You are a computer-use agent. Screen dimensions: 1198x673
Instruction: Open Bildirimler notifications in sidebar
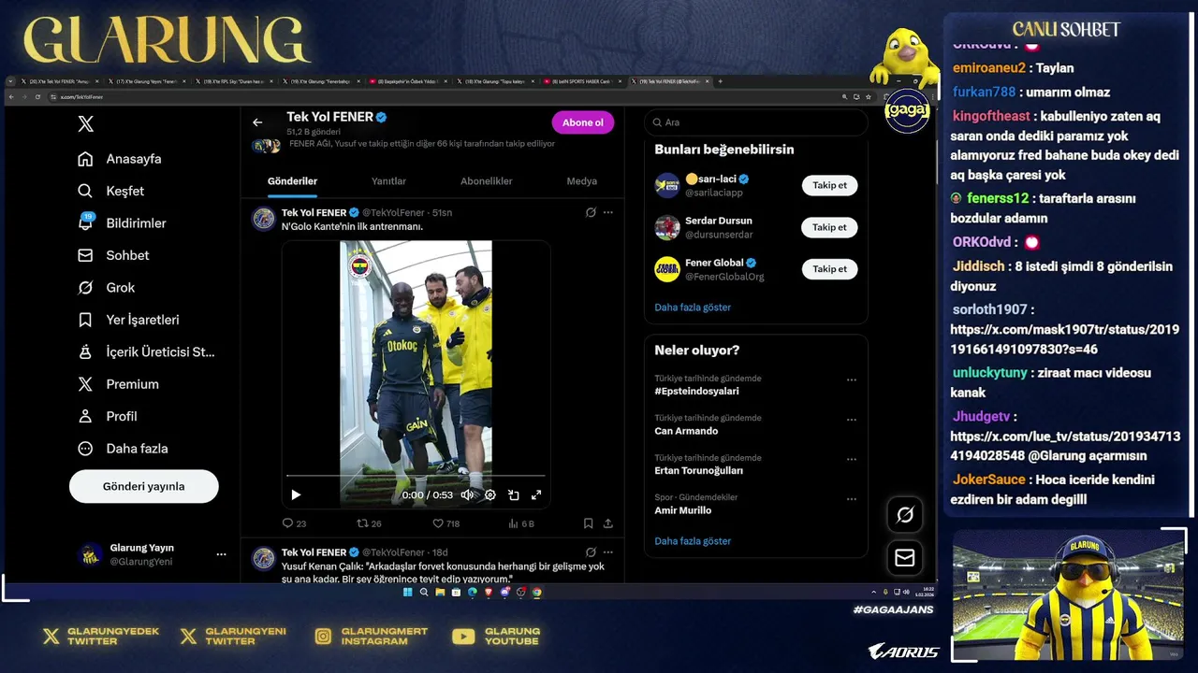(x=122, y=223)
